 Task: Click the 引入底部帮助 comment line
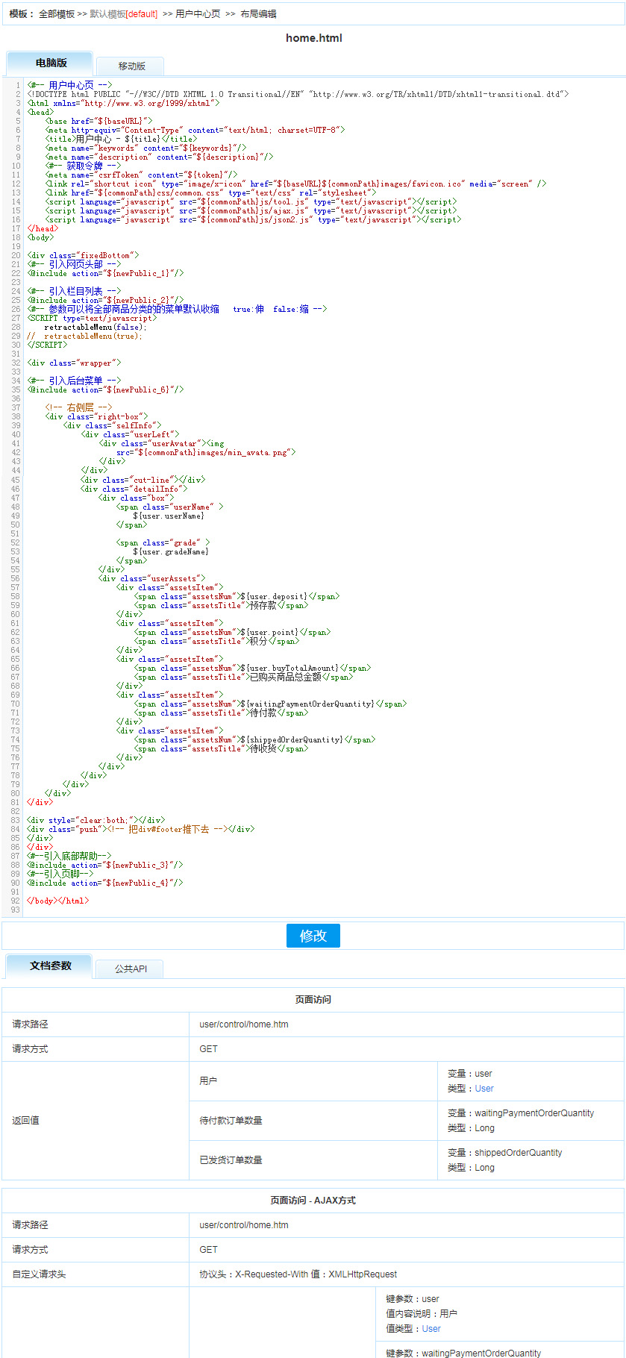pyautogui.click(x=69, y=856)
